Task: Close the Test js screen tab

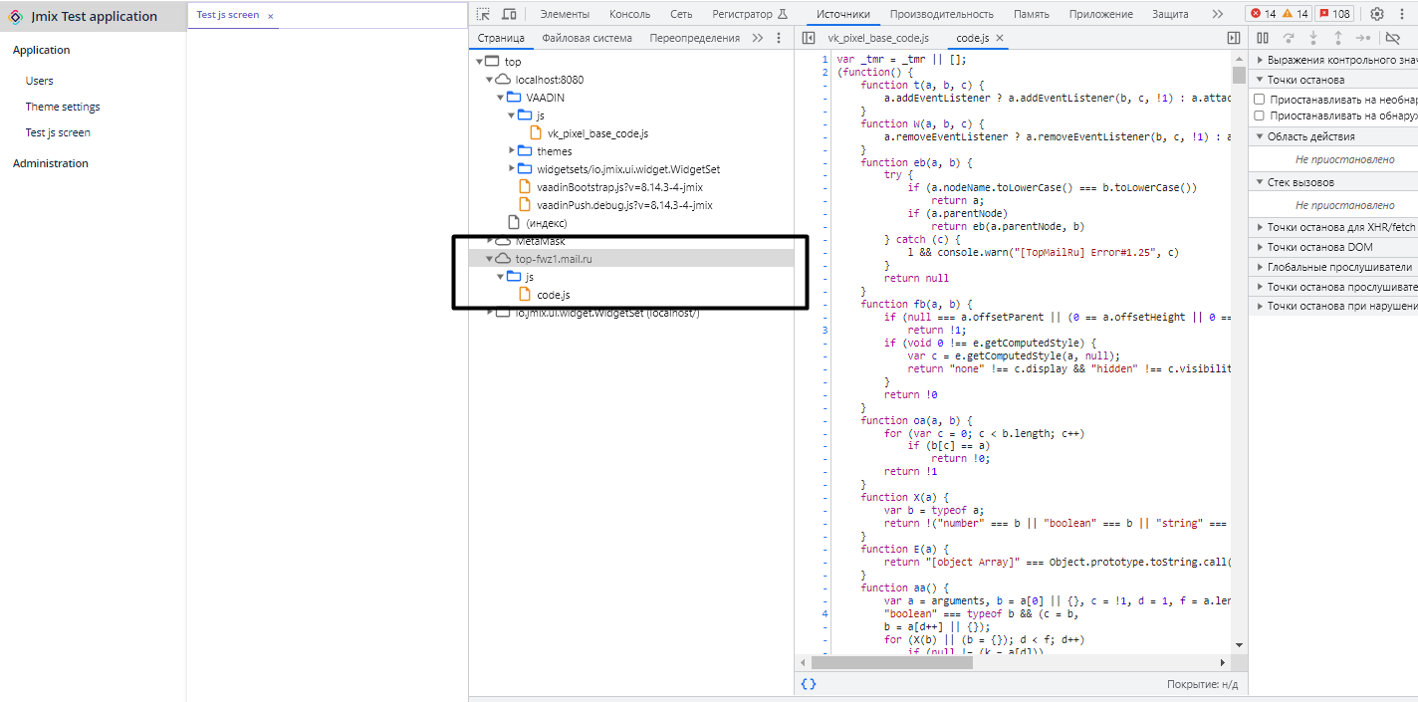Action: coord(270,16)
